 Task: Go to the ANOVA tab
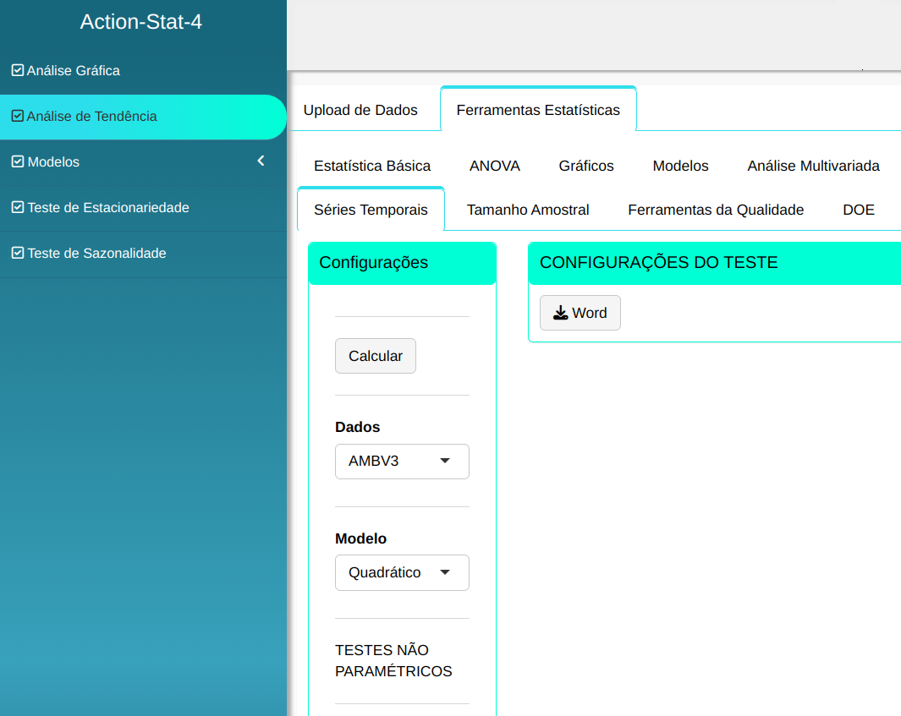tap(495, 166)
